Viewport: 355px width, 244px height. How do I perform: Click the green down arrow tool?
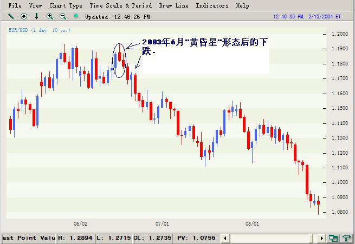pyautogui.click(x=36, y=16)
